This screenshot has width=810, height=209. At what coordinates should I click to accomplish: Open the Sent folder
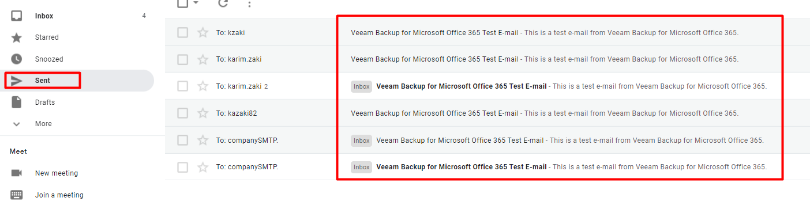point(43,81)
